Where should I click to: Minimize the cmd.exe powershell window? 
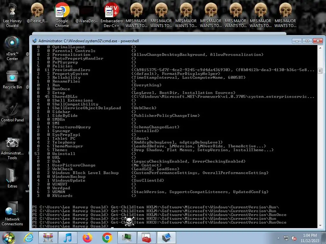(x=297, y=41)
